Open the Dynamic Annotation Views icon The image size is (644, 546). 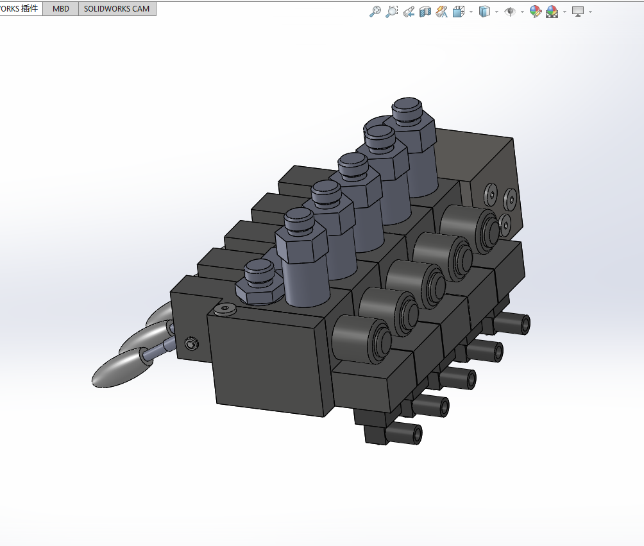[441, 12]
